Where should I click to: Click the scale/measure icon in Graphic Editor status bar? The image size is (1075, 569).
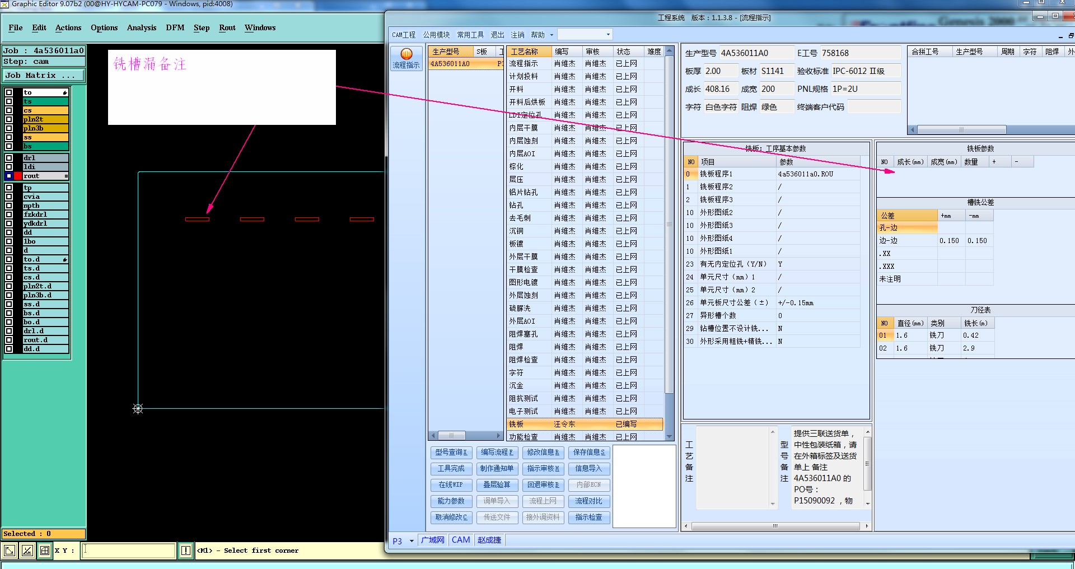tap(27, 551)
